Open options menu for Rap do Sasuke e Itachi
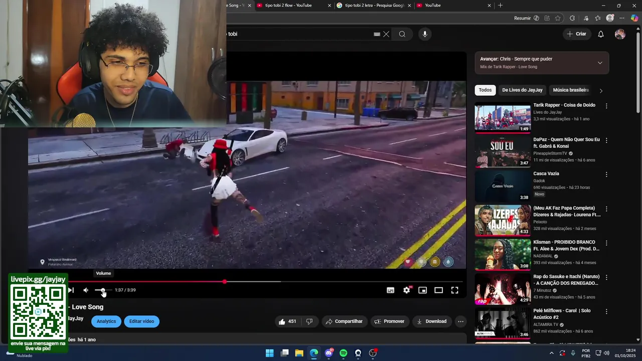 click(606, 277)
